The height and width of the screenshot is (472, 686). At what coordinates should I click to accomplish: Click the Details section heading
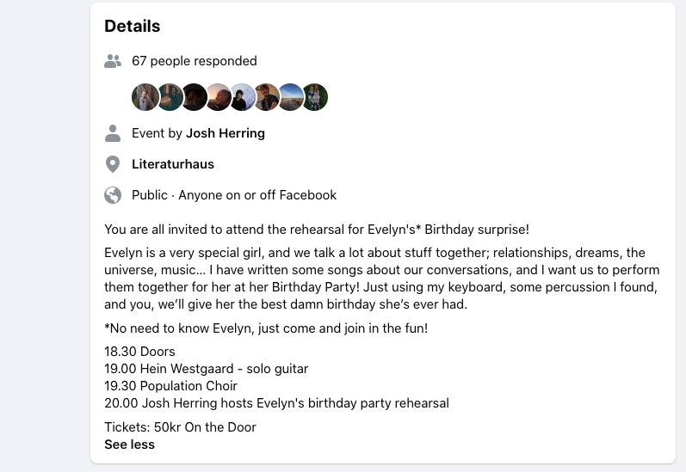click(133, 26)
